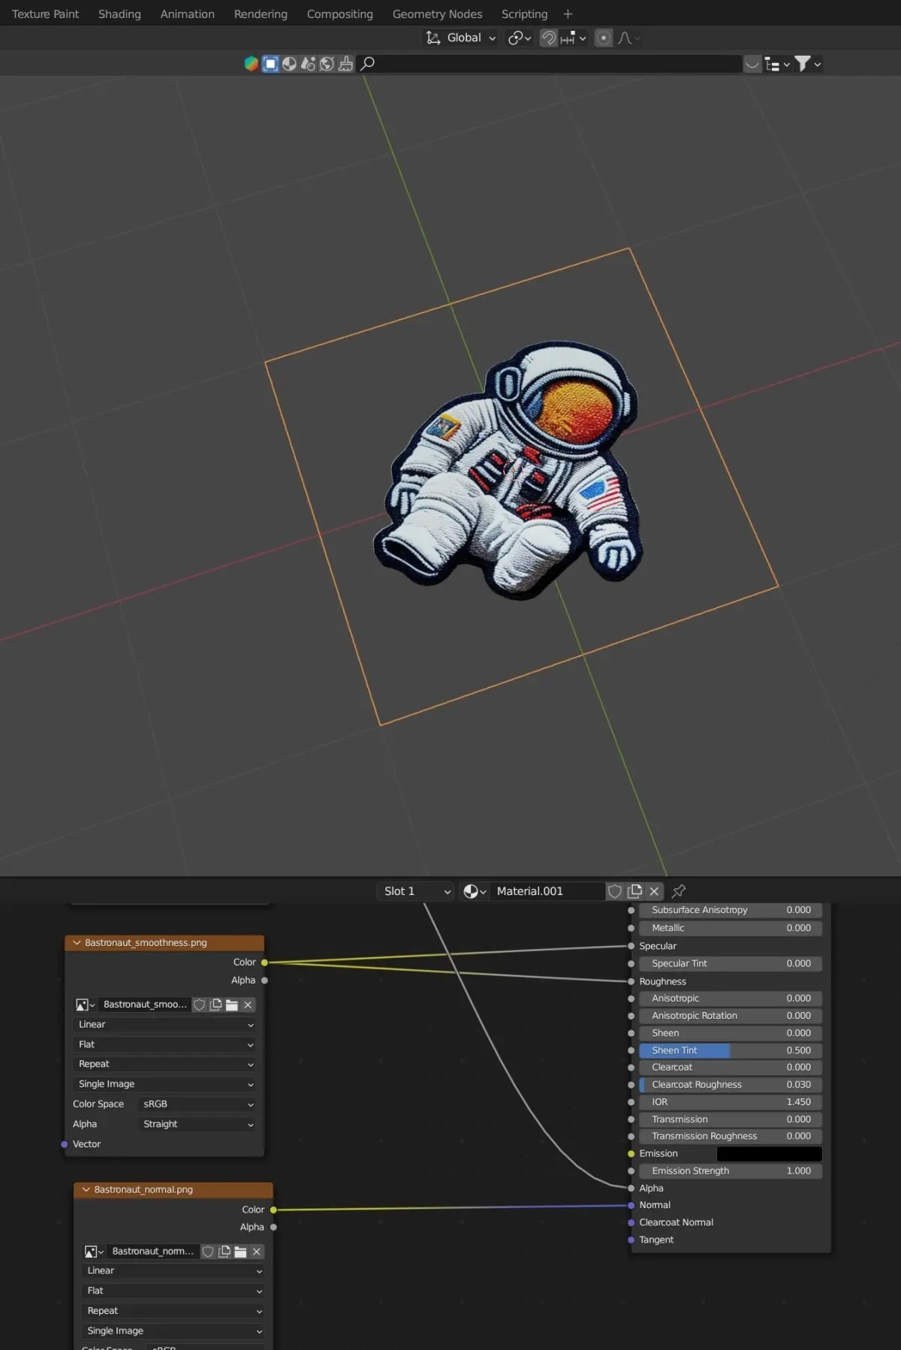
Task: Click the Emission Strength value 1.000
Action: pos(731,1171)
